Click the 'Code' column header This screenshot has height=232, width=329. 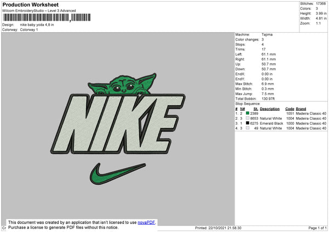(x=290, y=109)
